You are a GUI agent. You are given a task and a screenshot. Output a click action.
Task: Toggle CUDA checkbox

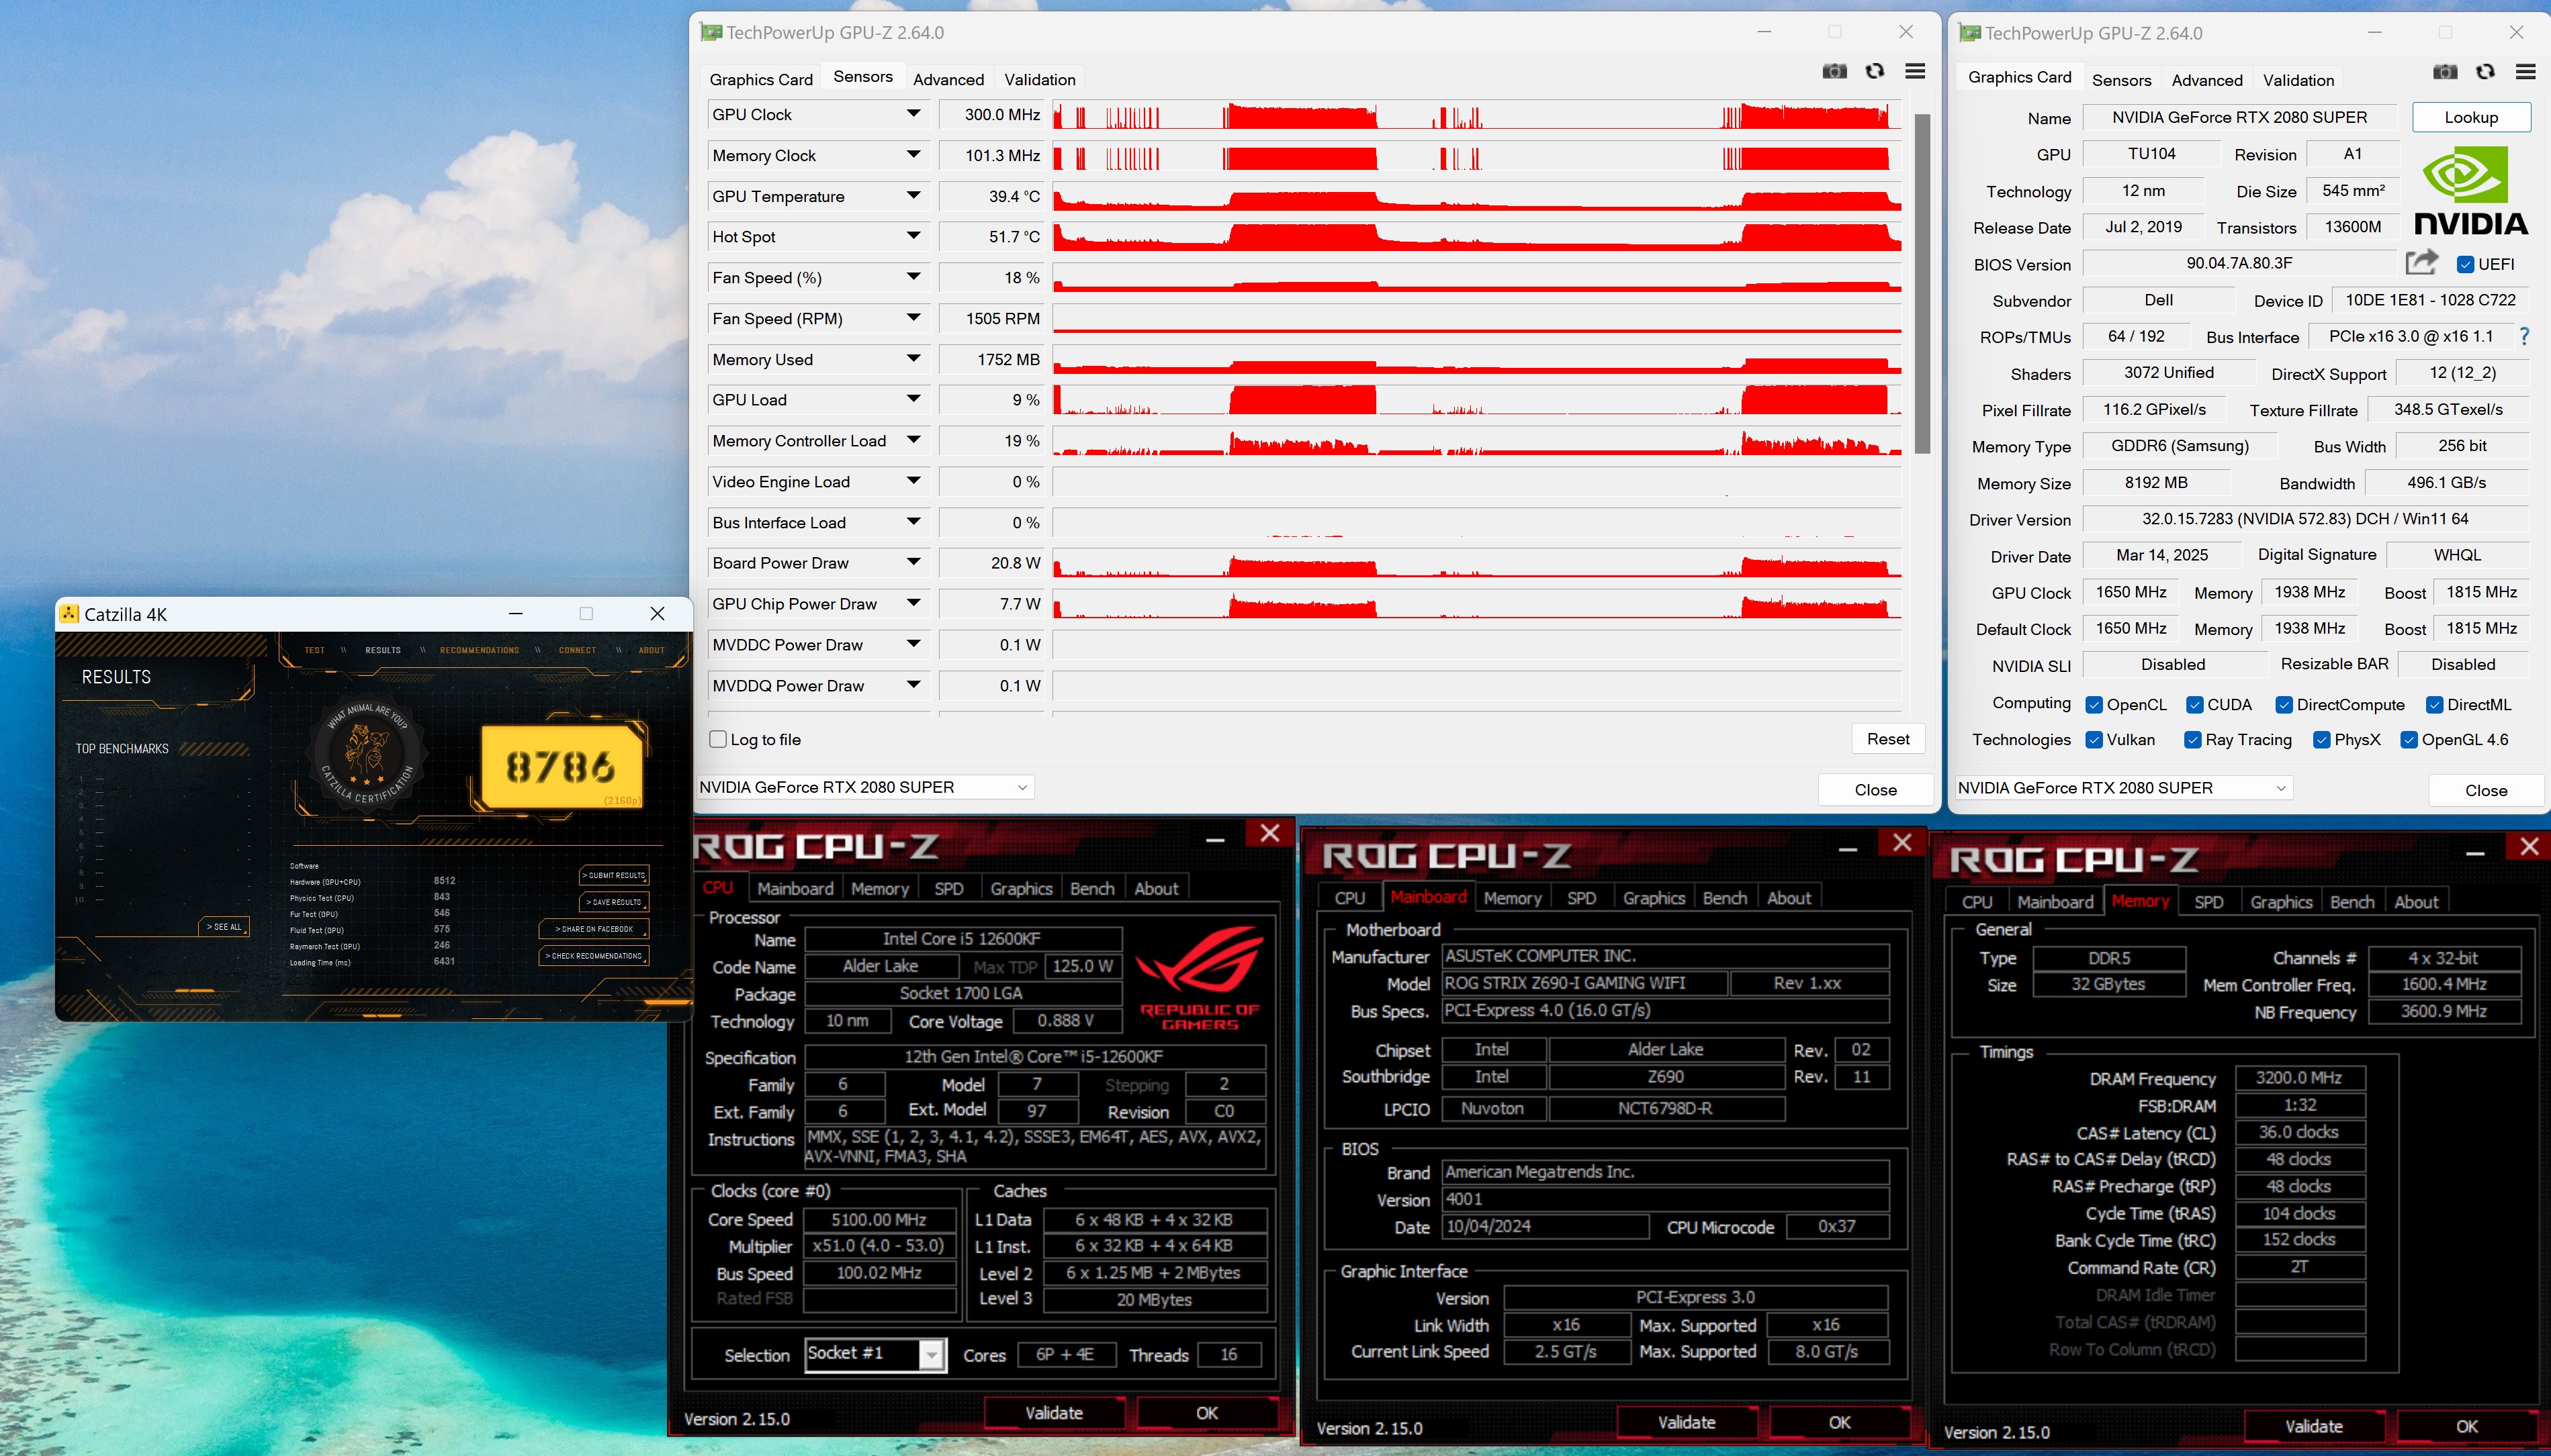click(2194, 705)
